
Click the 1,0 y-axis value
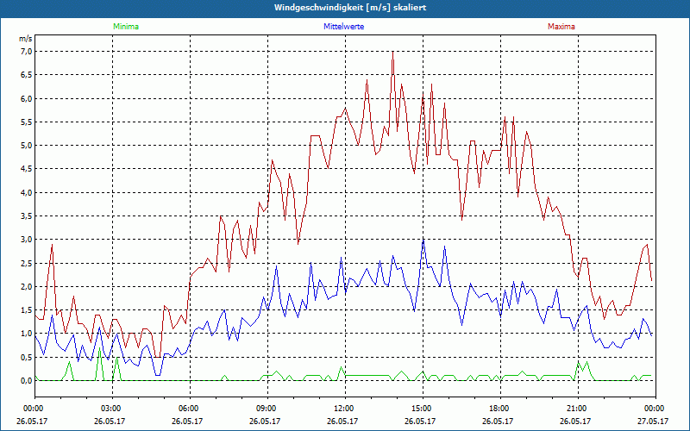[x=27, y=334]
